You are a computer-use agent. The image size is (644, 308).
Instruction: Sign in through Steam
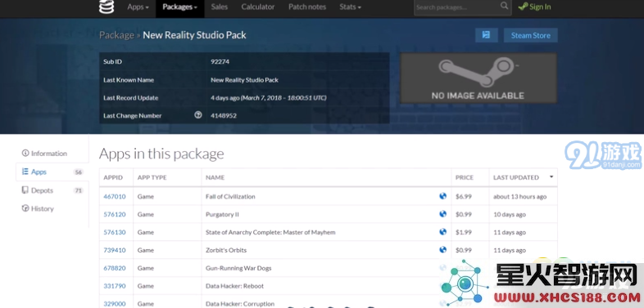[x=535, y=7]
